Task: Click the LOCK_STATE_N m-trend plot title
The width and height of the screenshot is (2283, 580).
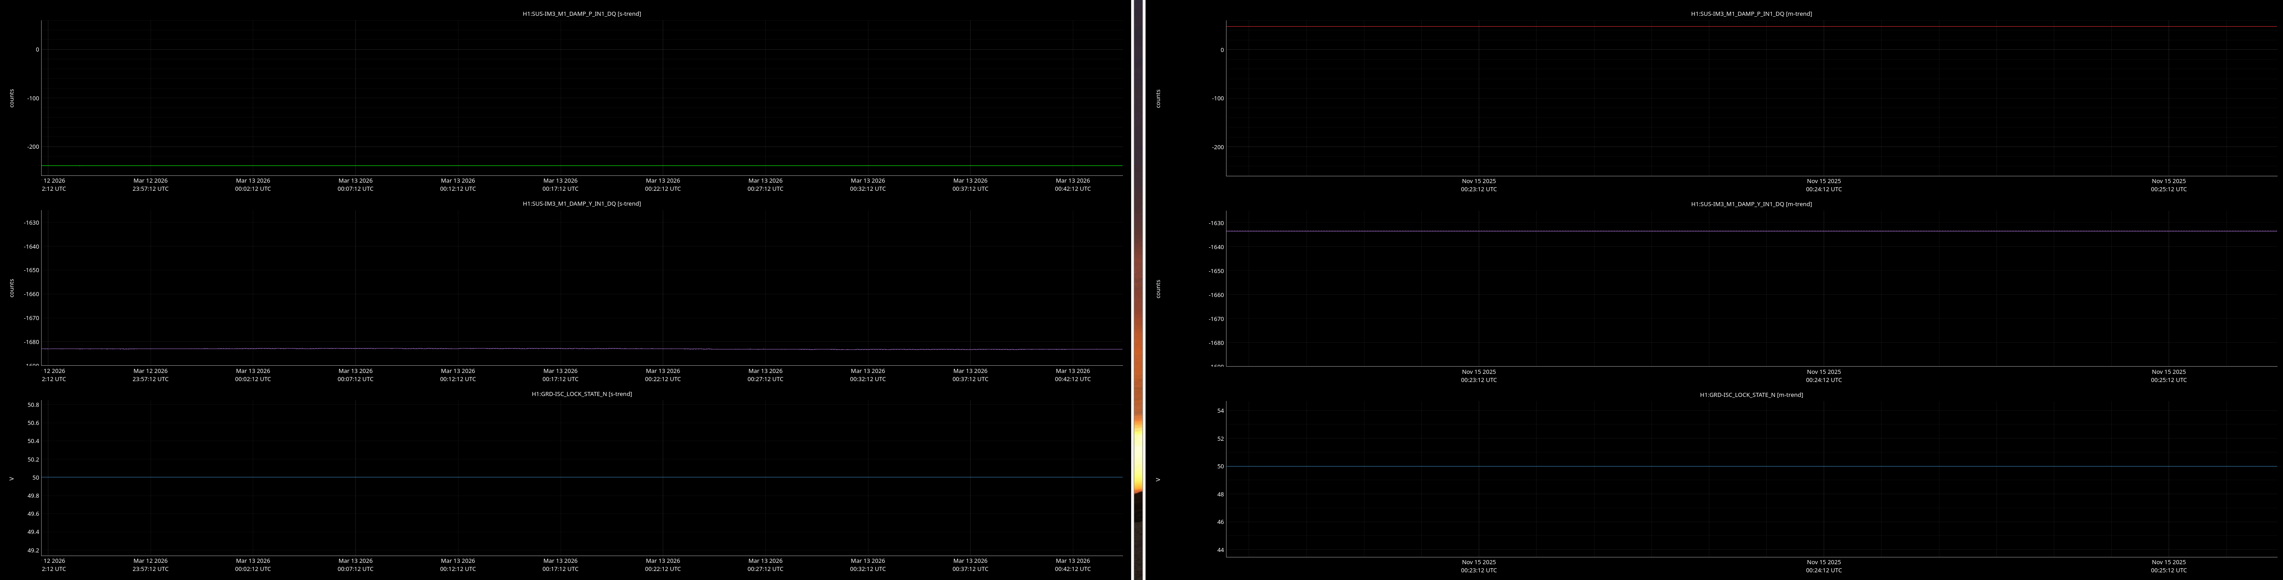Action: (x=1750, y=395)
